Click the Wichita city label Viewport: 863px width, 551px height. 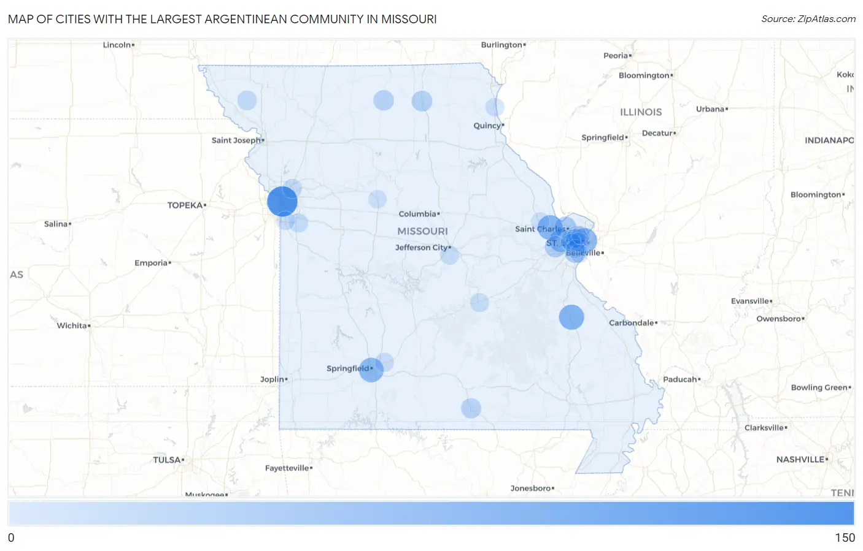point(72,325)
